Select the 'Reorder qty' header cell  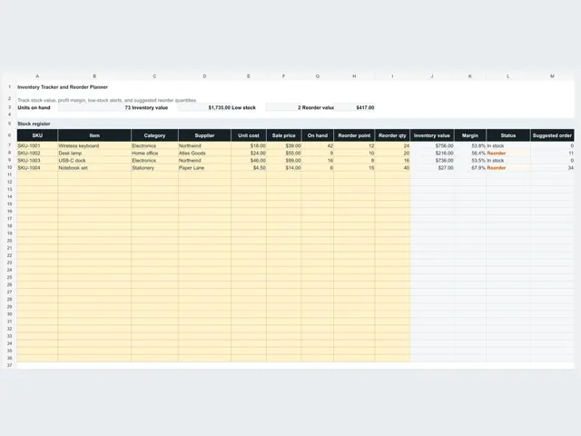click(x=392, y=135)
